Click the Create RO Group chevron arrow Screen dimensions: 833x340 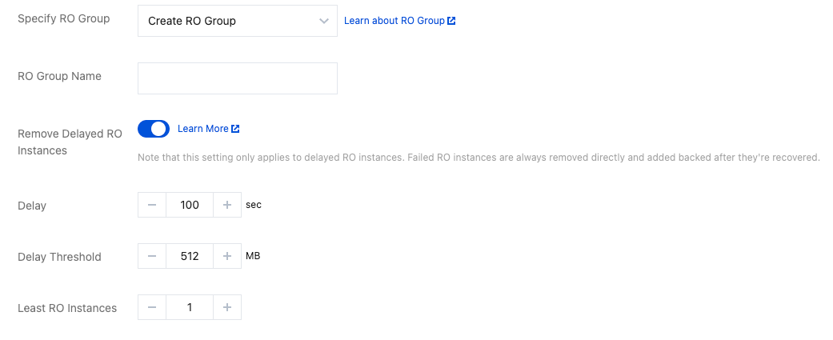[x=323, y=21]
